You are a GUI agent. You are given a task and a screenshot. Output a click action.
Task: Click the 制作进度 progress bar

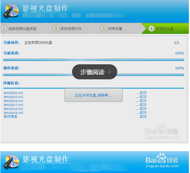[x=93, y=75]
